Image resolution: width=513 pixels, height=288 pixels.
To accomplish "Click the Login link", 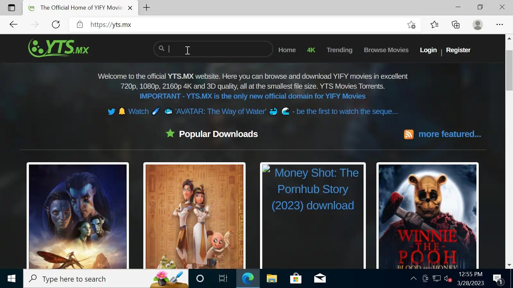I will coord(428,50).
